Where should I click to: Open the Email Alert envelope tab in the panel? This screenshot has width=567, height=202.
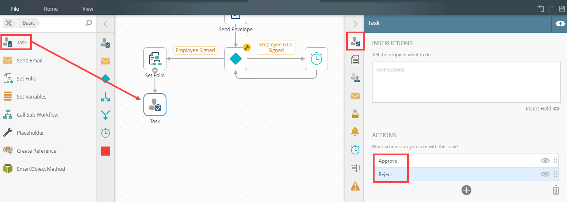click(355, 96)
